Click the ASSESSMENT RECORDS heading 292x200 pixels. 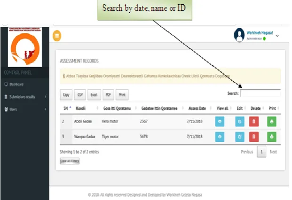[x=79, y=61]
